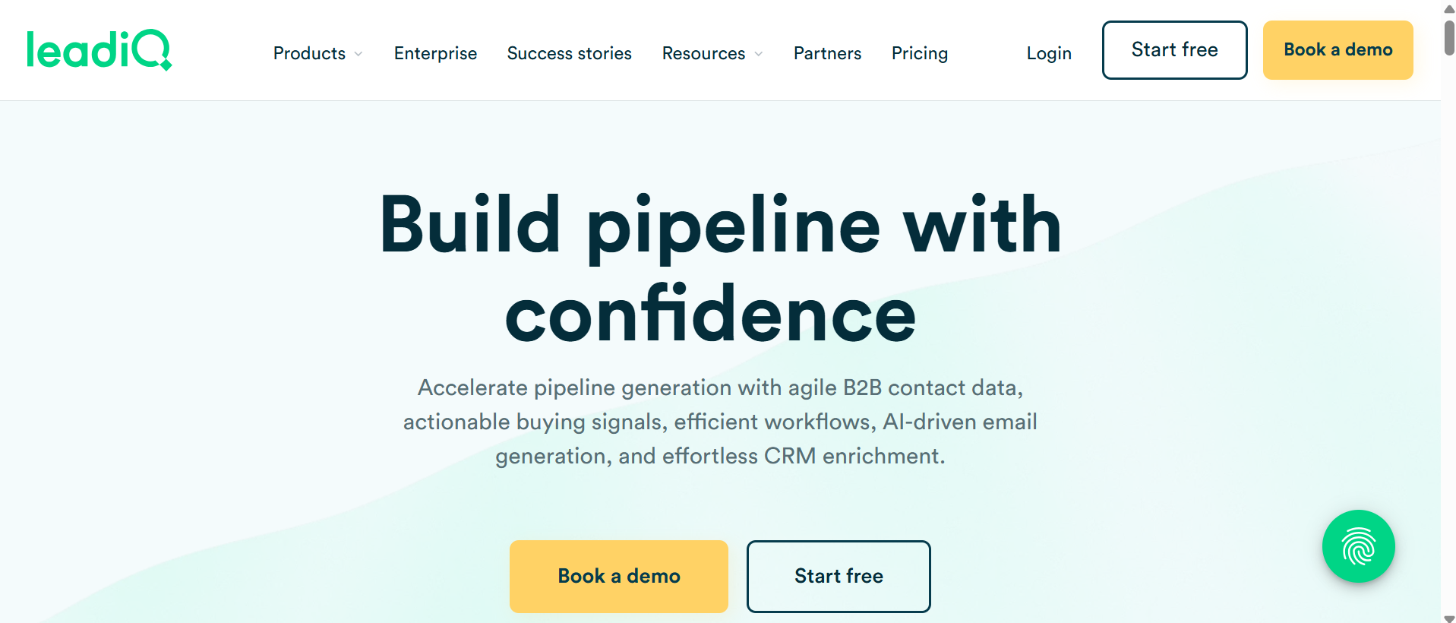Open Success stories in the navigation
This screenshot has height=623, width=1456.
click(570, 53)
